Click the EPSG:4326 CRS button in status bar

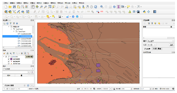(x=164, y=89)
